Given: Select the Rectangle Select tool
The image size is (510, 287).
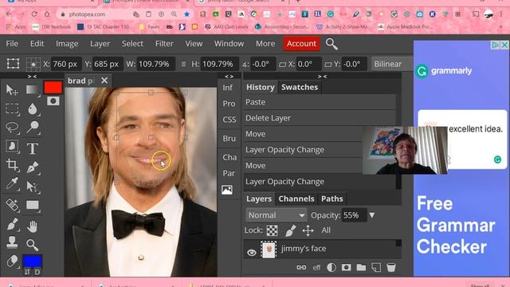Looking at the screenshot, I should [13, 108].
